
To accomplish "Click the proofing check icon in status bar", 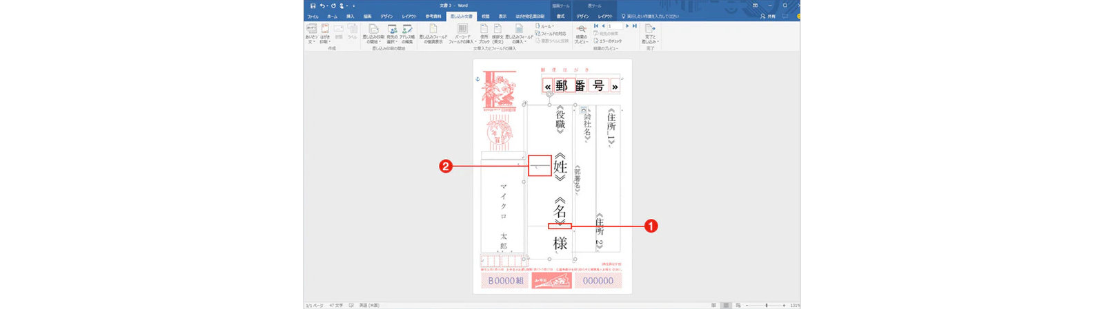I will point(351,305).
